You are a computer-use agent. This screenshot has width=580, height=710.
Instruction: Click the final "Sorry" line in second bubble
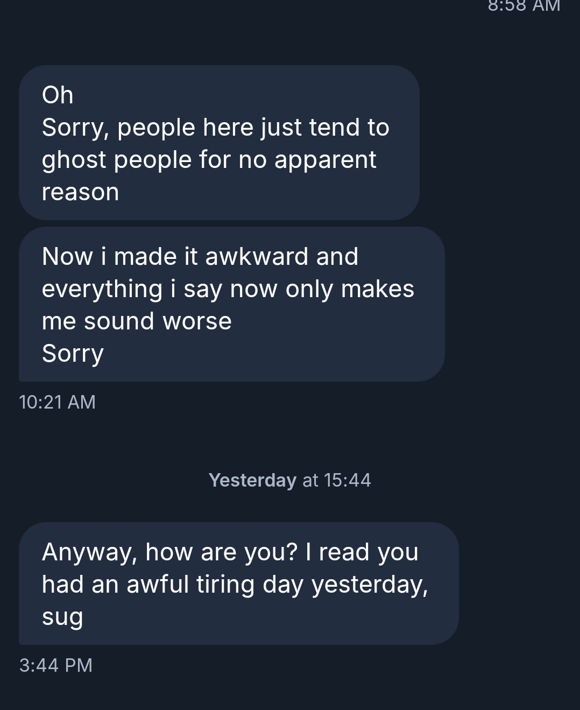(73, 354)
